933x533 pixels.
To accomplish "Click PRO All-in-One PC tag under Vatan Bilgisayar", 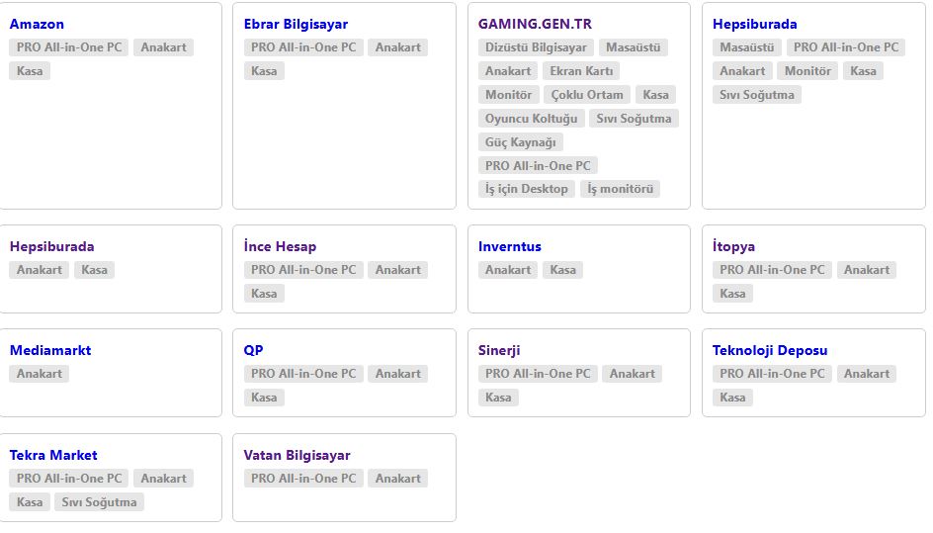I will coord(303,479).
